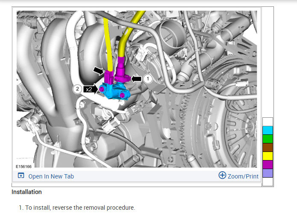Select the white swatch above the cyan one
The width and height of the screenshot is (297, 223).
268,122
